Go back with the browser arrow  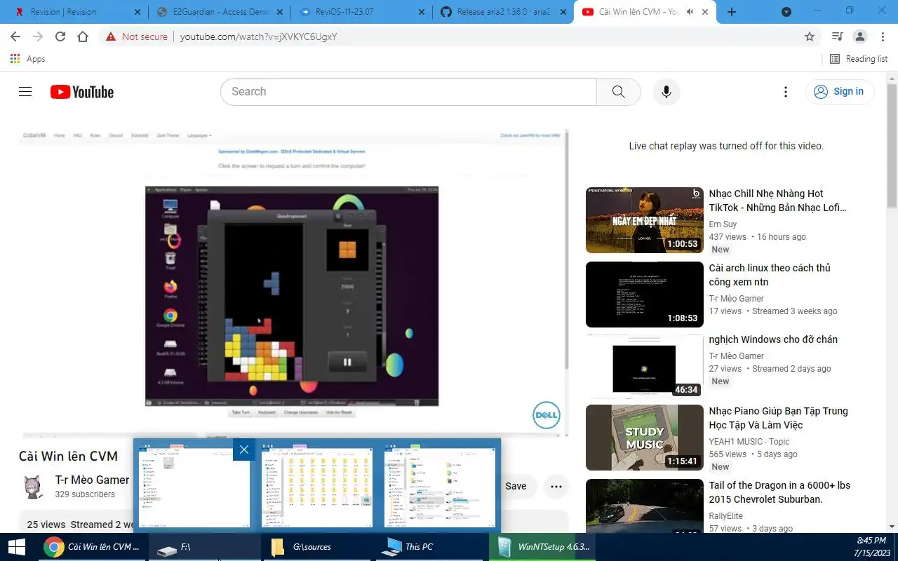point(15,36)
